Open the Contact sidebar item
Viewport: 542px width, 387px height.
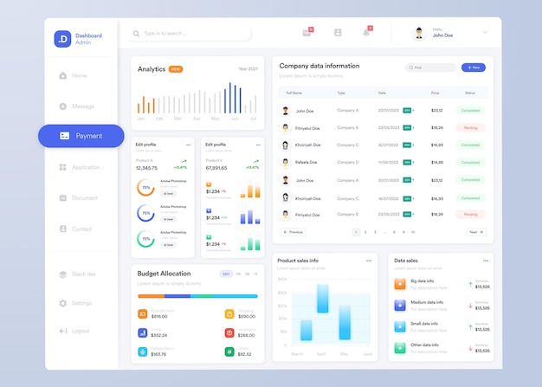[x=75, y=229]
